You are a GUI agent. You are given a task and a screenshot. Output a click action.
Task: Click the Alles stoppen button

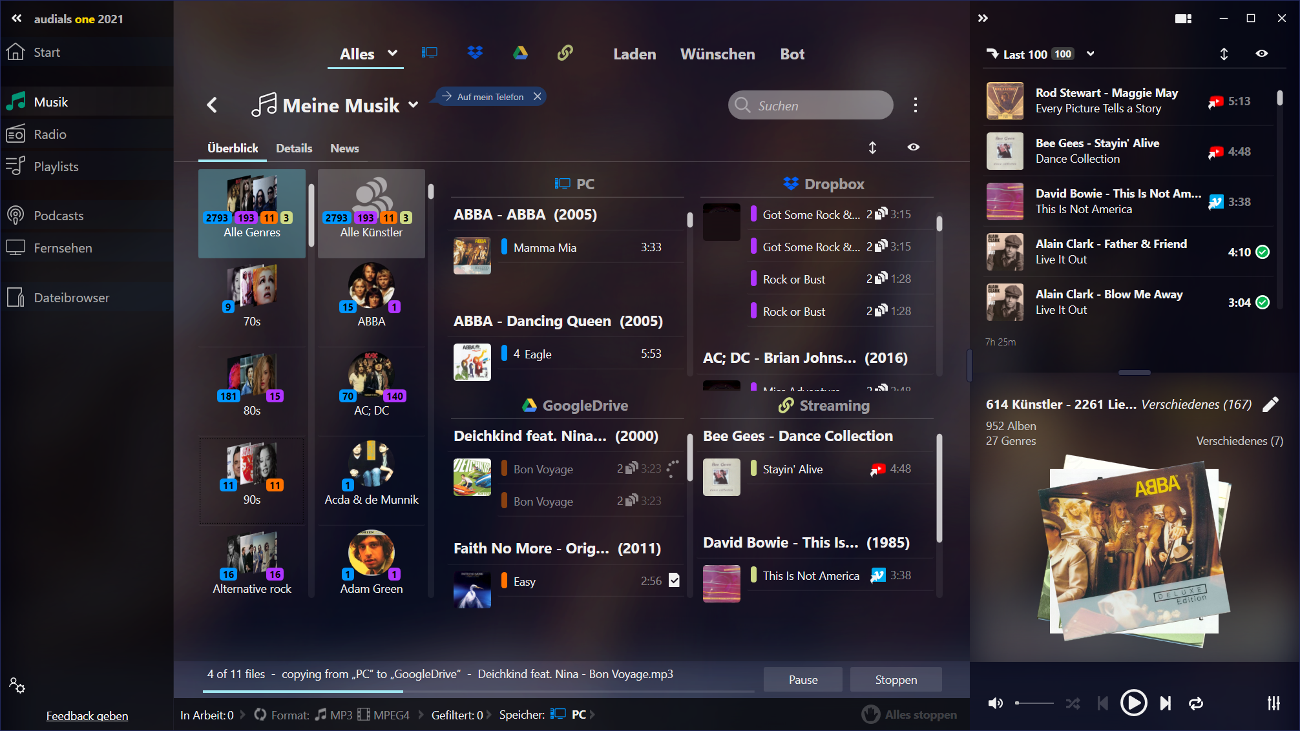910,714
